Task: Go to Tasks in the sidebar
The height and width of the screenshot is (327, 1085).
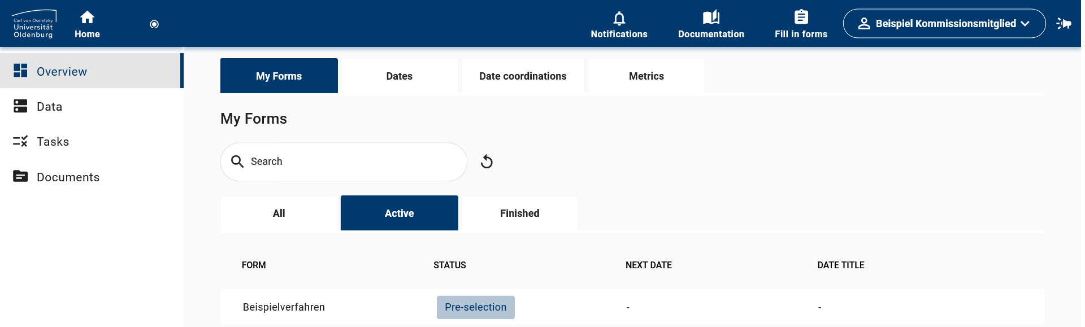Action: pyautogui.click(x=53, y=142)
